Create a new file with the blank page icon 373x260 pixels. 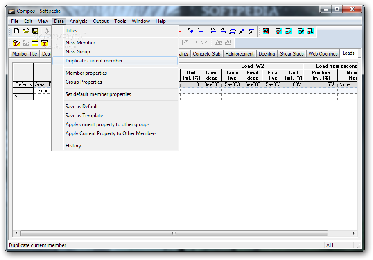(17, 31)
